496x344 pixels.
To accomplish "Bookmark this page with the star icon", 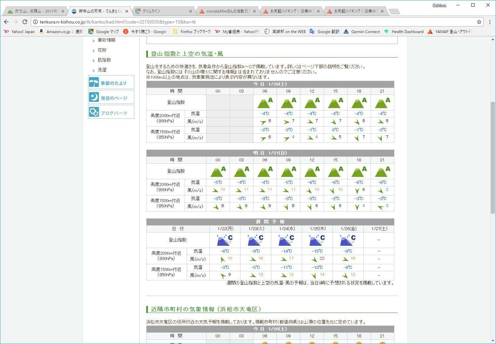I will (x=479, y=22).
